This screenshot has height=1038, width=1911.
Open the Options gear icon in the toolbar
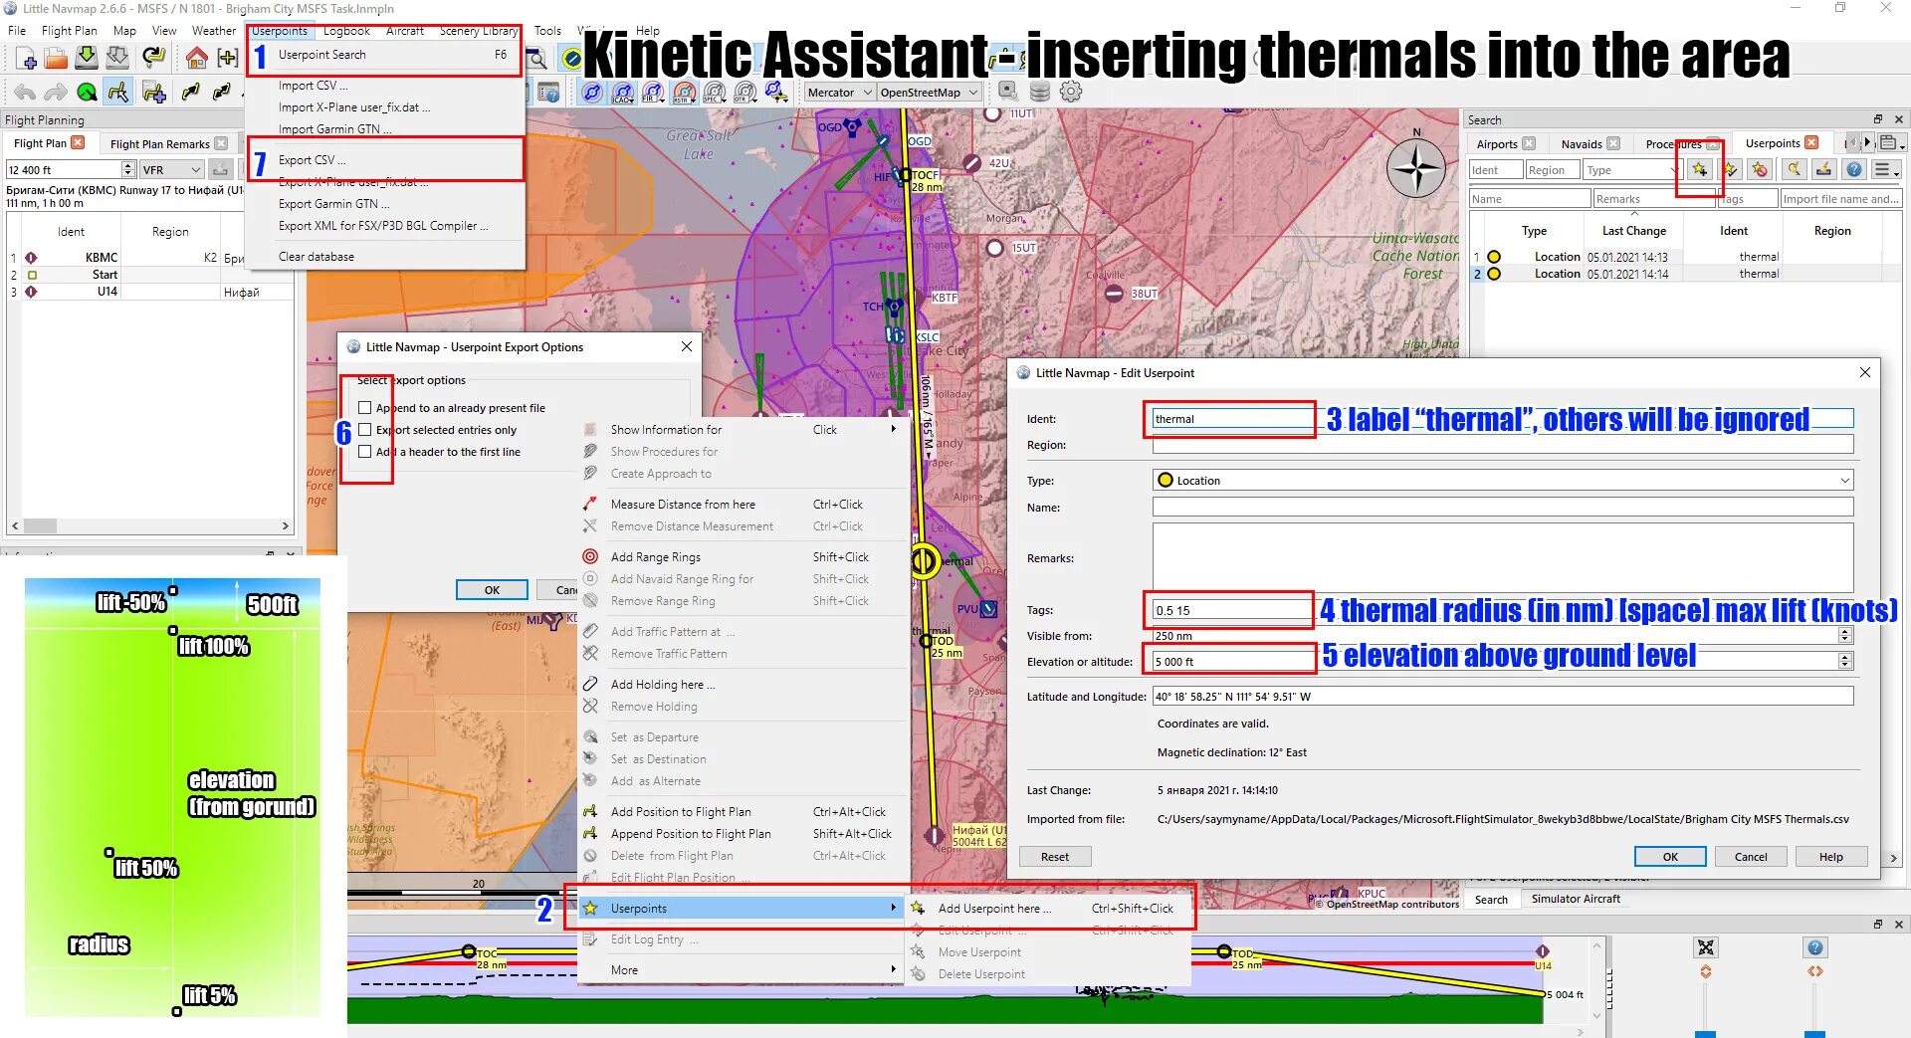1071,92
